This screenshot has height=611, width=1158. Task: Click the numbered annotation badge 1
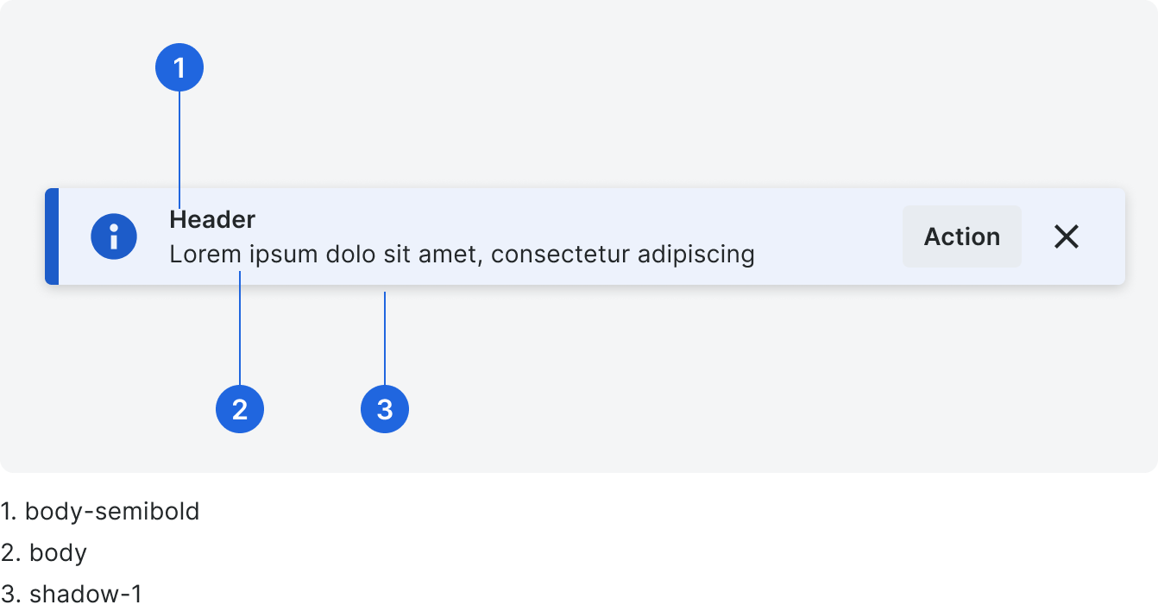point(179,67)
